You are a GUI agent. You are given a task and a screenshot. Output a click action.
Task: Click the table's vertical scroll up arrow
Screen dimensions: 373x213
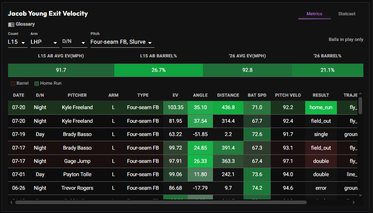[x=361, y=93]
